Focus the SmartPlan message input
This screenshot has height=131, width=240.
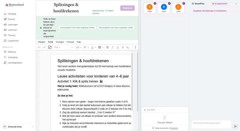coord(211,124)
